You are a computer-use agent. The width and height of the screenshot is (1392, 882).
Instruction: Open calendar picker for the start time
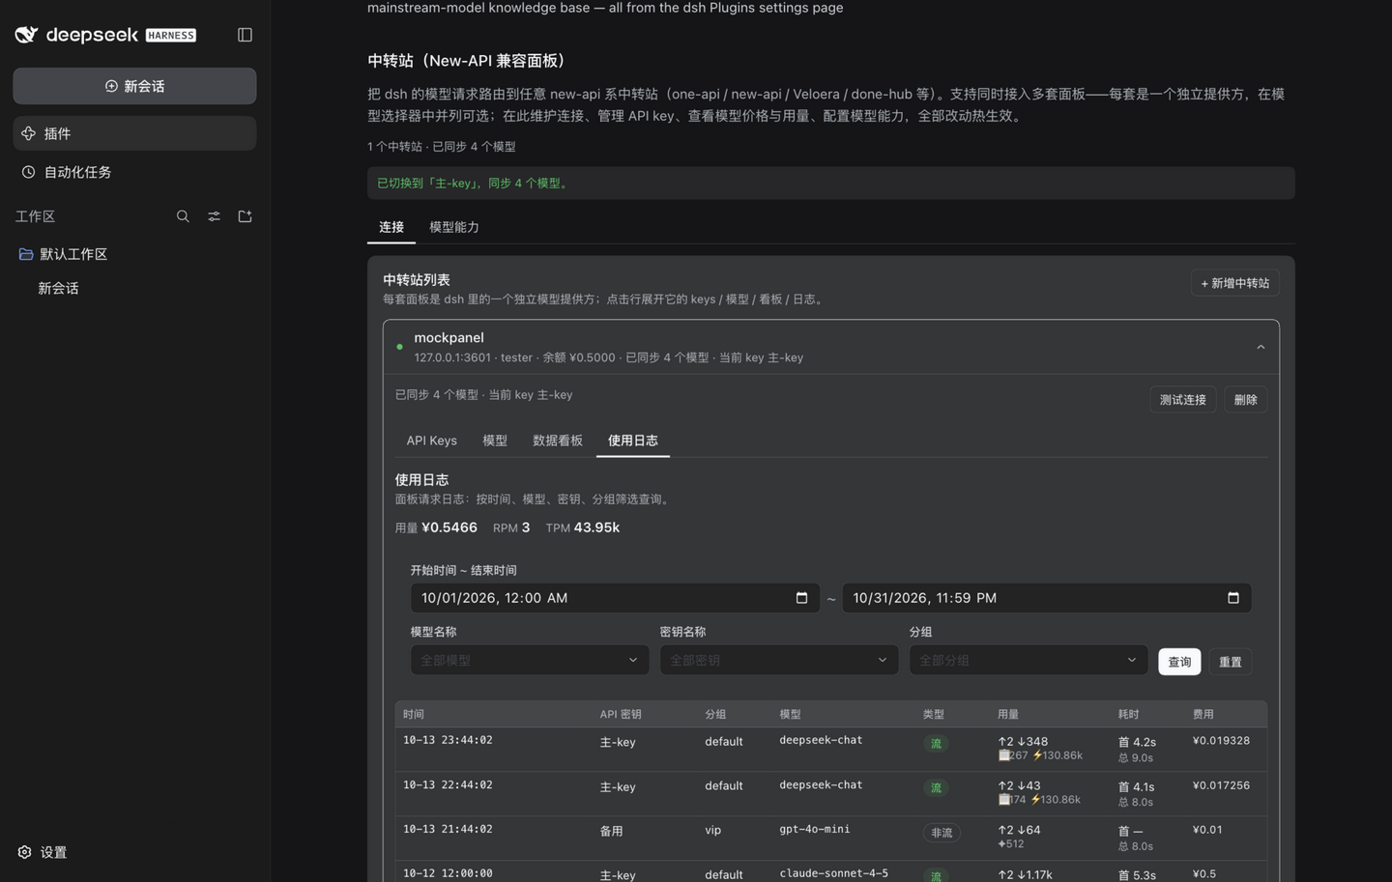(x=801, y=598)
